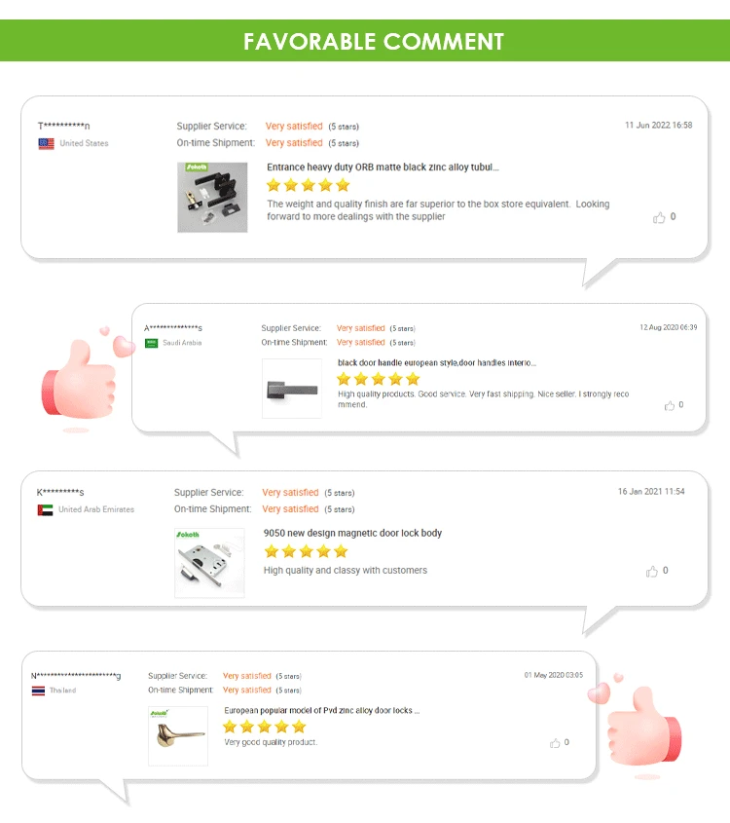Click the United Arab Emirates flag icon
Image resolution: width=730 pixels, height=823 pixels.
click(45, 509)
